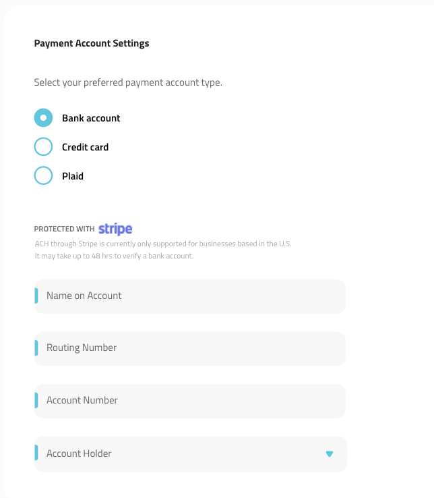Click the PROTECTED WITH label
Screen dimensions: 434x498
(65, 229)
